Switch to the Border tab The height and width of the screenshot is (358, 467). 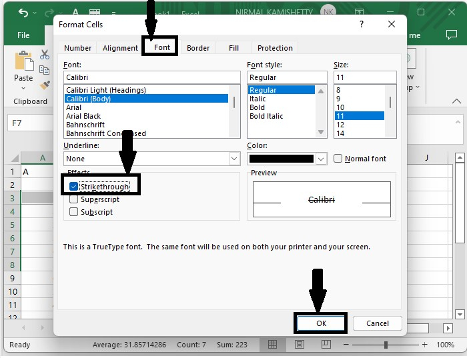click(x=198, y=48)
